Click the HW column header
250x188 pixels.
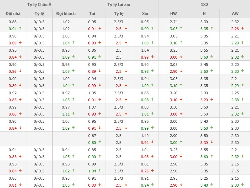click(x=173, y=14)
